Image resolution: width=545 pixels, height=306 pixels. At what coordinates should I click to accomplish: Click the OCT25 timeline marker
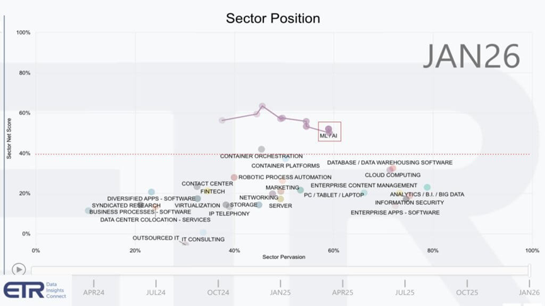(x=467, y=292)
